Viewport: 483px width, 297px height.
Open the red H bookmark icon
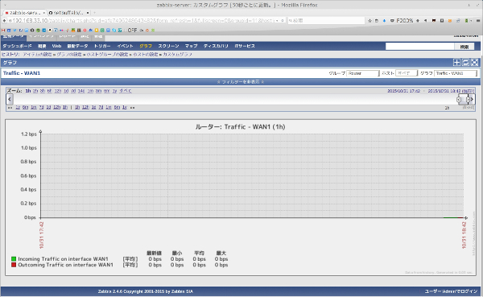tap(3, 31)
